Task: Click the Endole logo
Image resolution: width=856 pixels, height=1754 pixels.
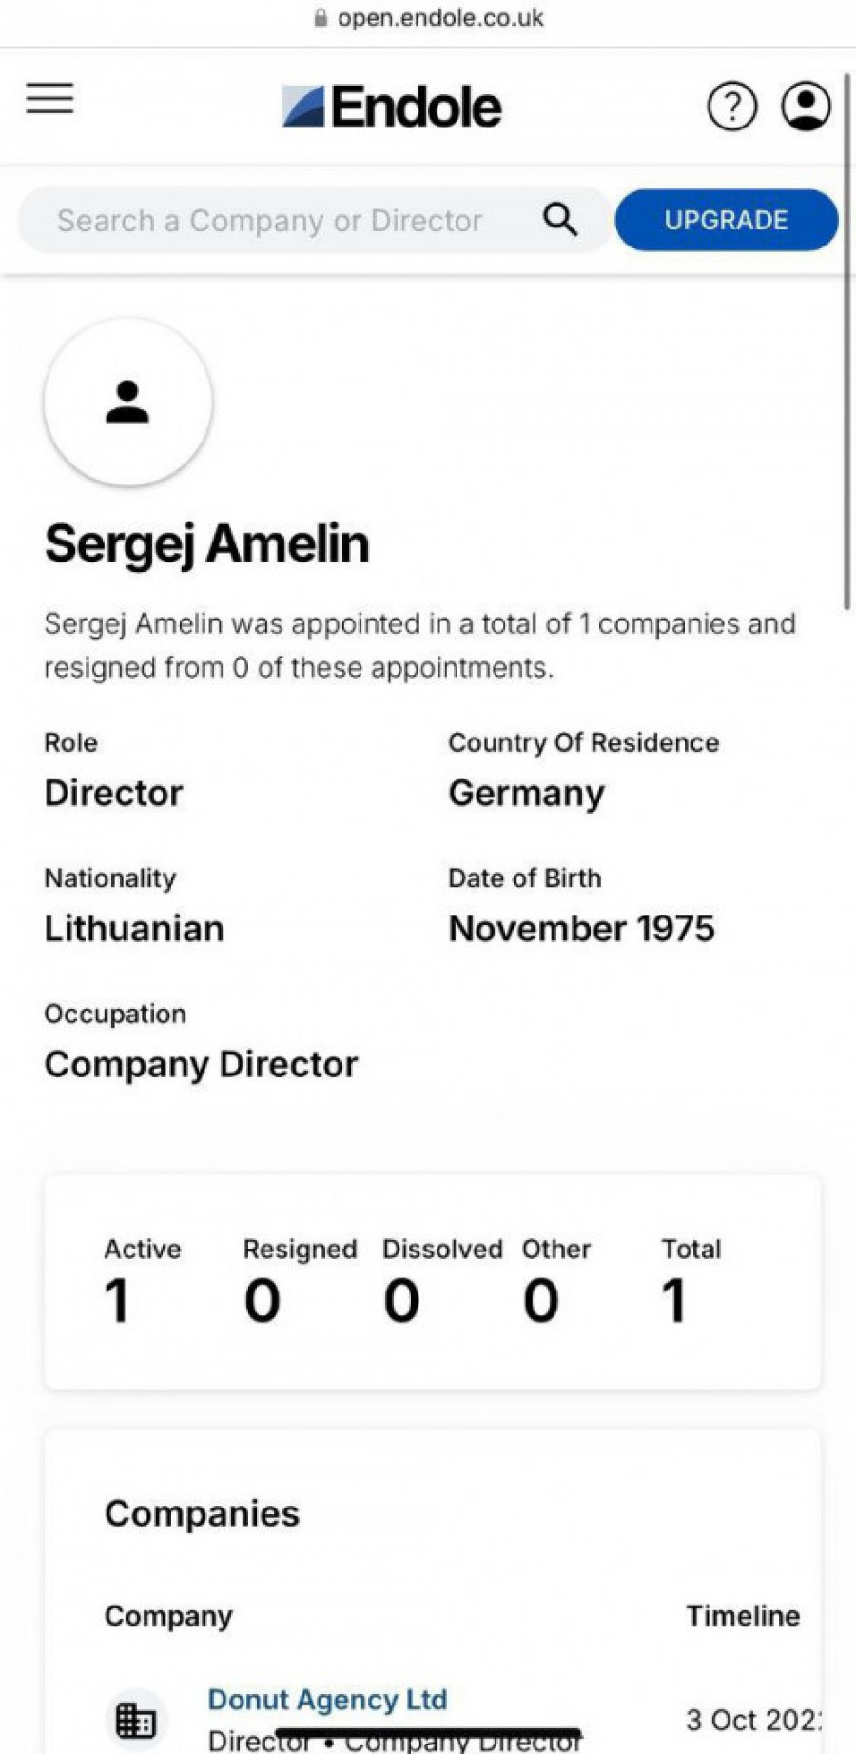Action: click(392, 107)
